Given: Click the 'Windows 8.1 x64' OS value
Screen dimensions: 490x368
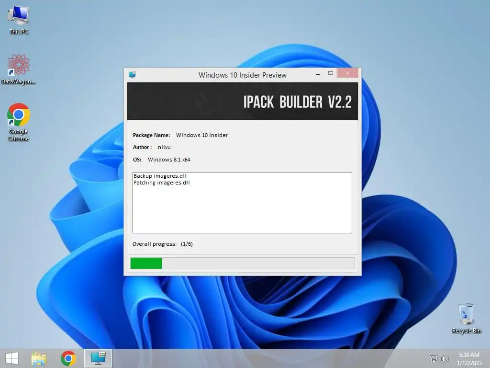Looking at the screenshot, I should click(169, 160).
